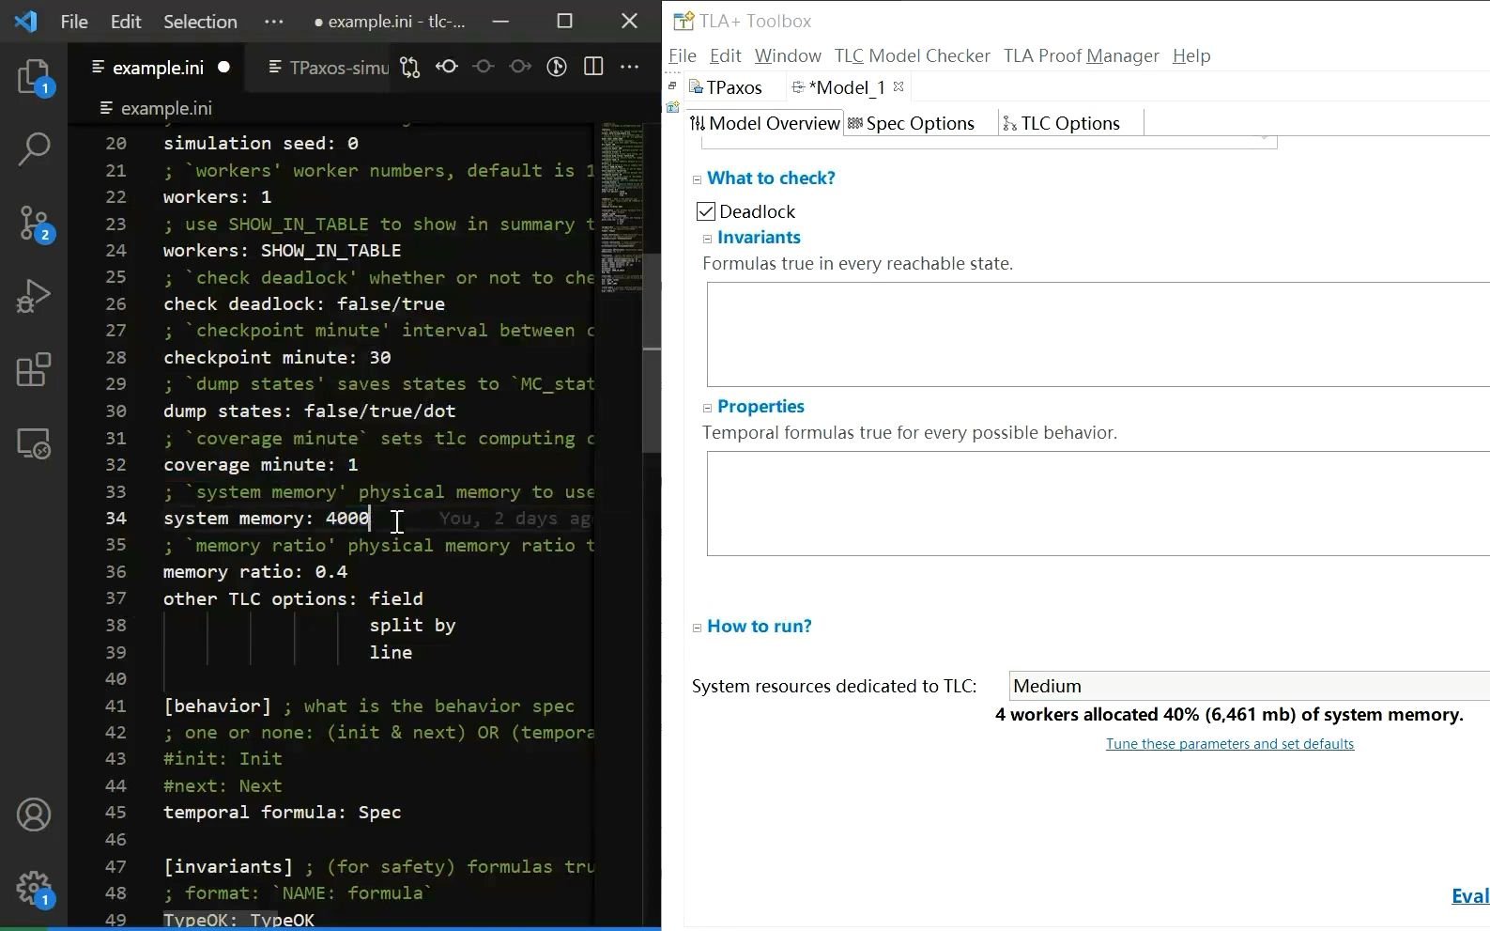The height and width of the screenshot is (931, 1490).
Task: Select the Model Overview tab
Action: 764,123
